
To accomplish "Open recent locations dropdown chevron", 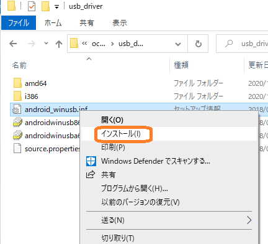I will tap(46, 44).
